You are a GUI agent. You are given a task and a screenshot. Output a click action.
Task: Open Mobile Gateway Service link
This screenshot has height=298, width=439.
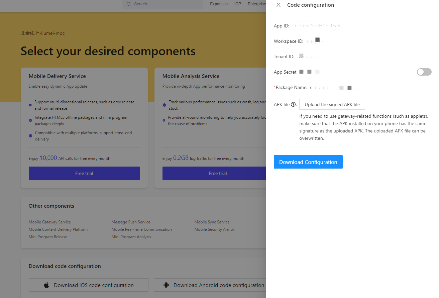pyautogui.click(x=50, y=222)
